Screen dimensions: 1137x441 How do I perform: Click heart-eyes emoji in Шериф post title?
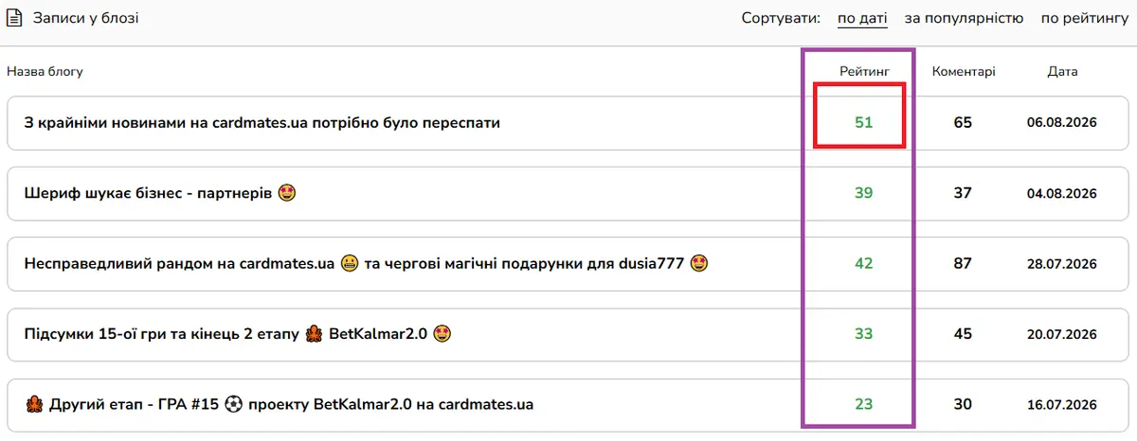click(288, 193)
